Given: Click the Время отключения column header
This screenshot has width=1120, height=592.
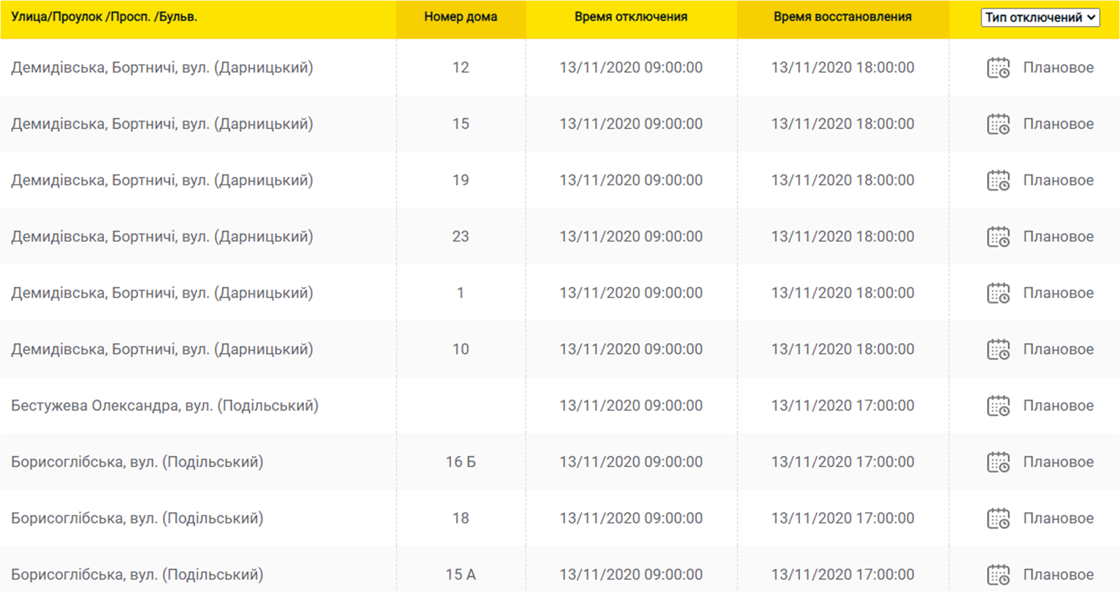Looking at the screenshot, I should pos(631,17).
